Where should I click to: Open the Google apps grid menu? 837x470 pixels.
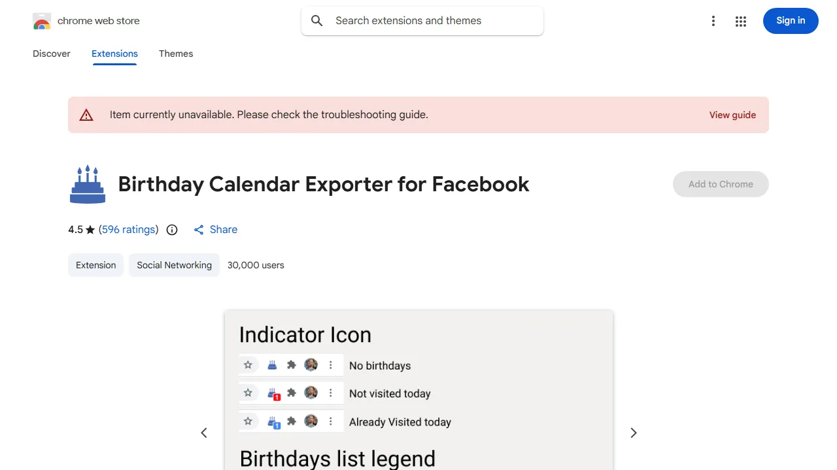[x=741, y=21]
